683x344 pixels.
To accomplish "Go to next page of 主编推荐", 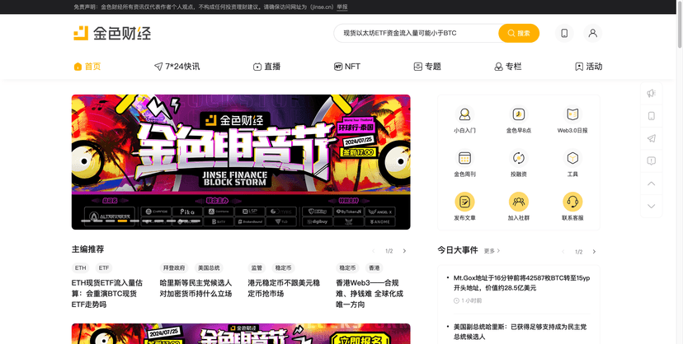I will click(404, 251).
